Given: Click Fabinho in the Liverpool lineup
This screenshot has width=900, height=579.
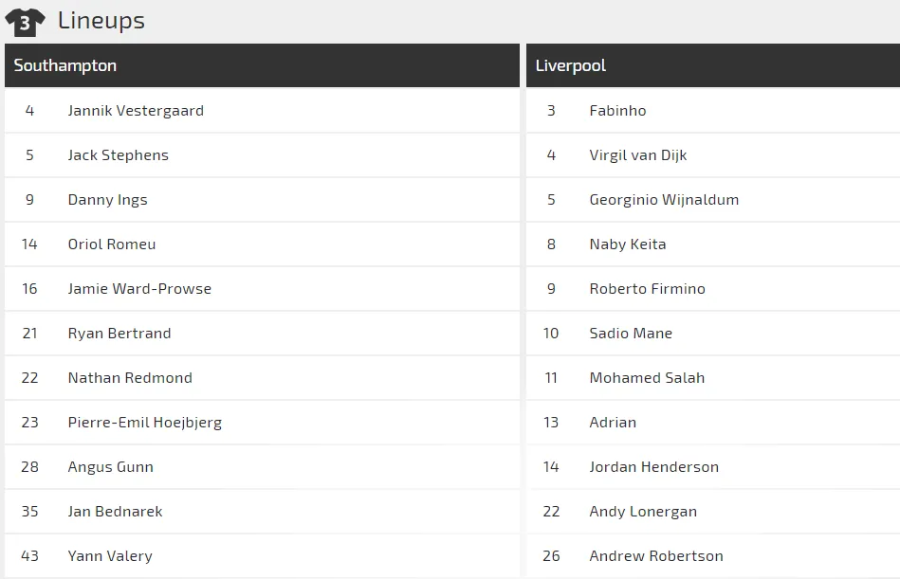Looking at the screenshot, I should tap(617, 111).
